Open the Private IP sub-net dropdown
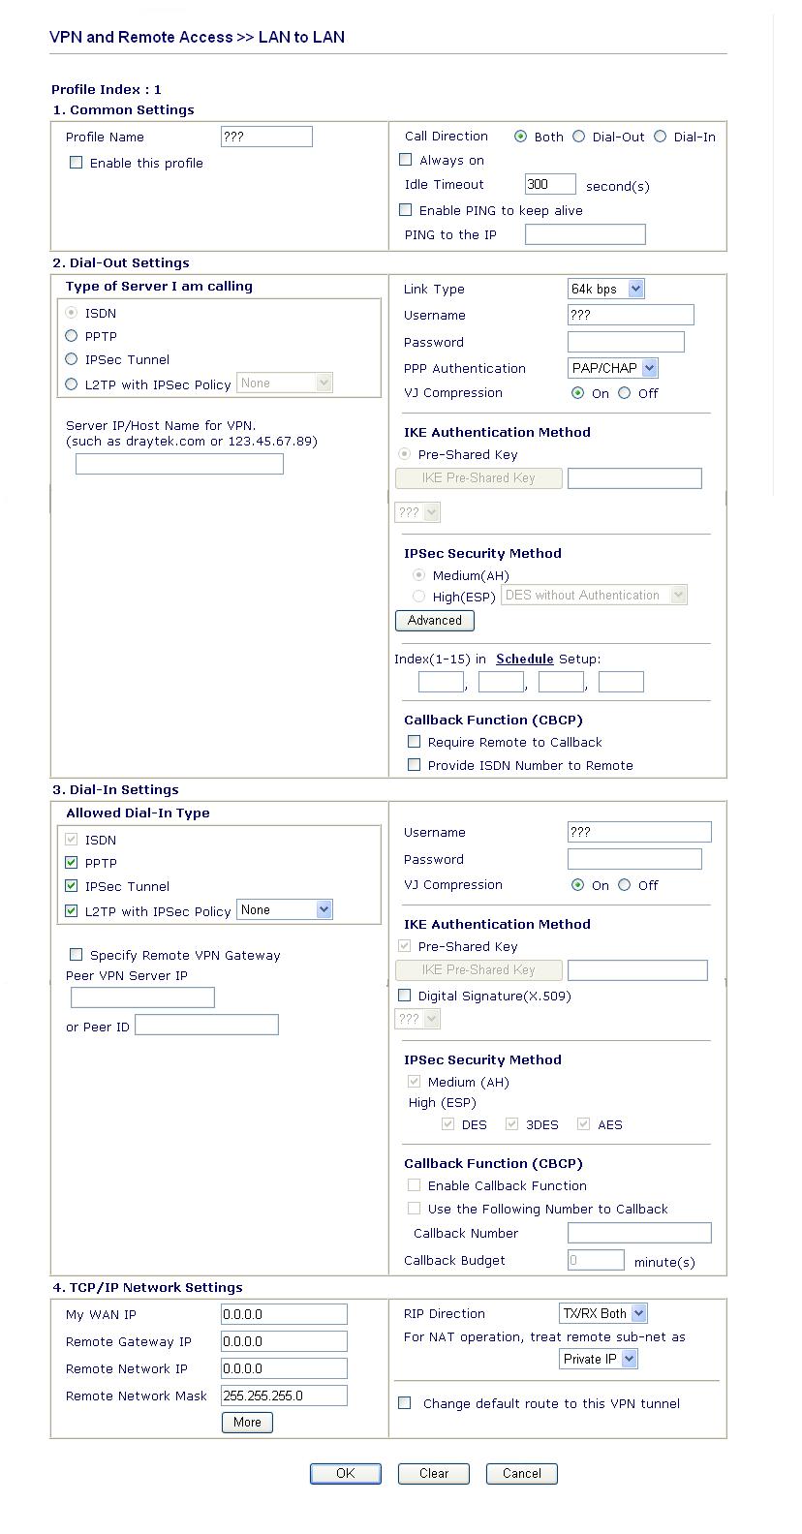 [599, 1359]
